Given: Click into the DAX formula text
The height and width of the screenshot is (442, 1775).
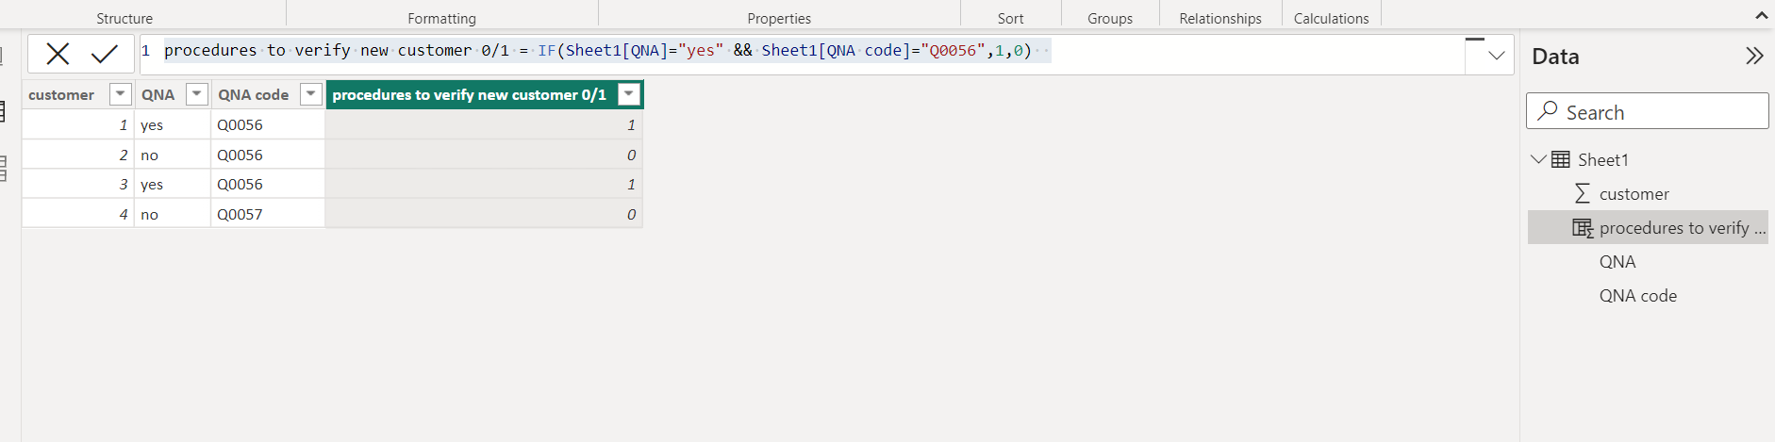Looking at the screenshot, I should 598,51.
